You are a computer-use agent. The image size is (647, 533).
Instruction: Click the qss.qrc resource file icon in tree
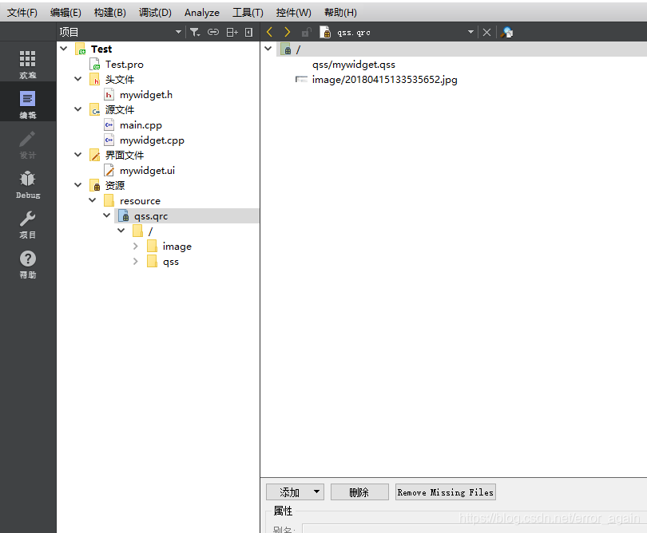click(124, 215)
